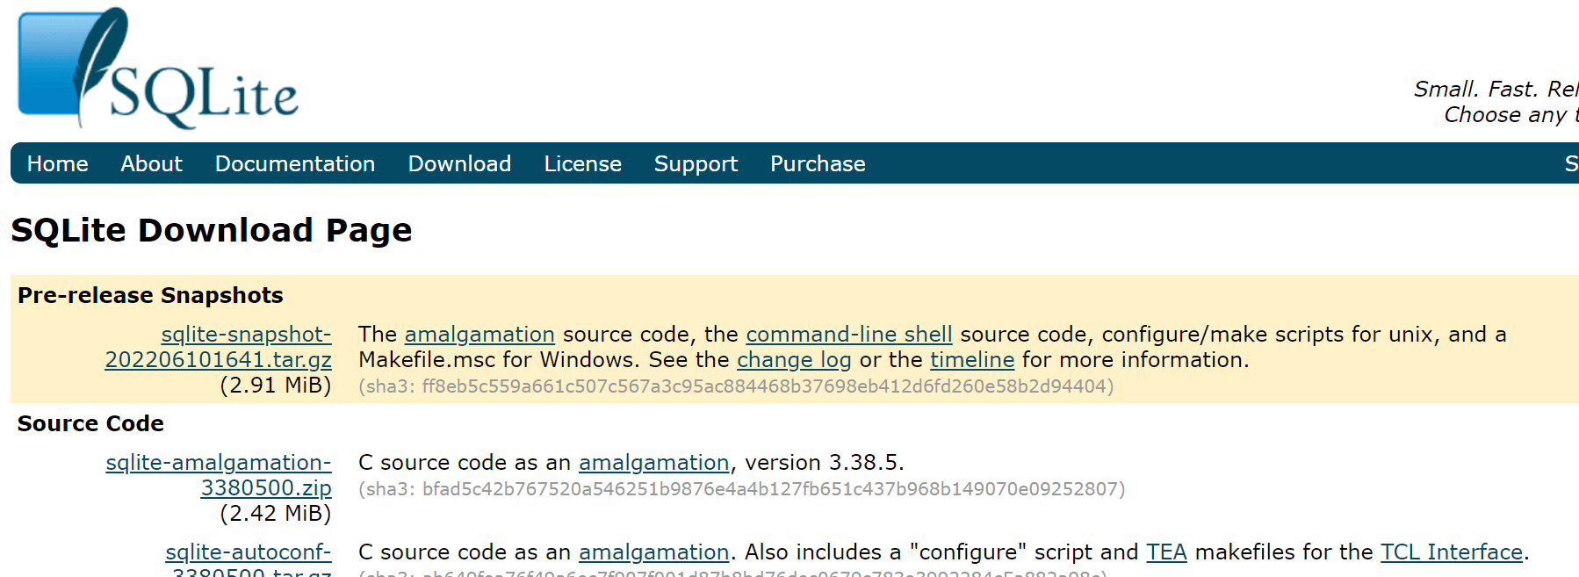
Task: Download sqlite-snapshot-202206101641.tar.gz
Action: (219, 347)
